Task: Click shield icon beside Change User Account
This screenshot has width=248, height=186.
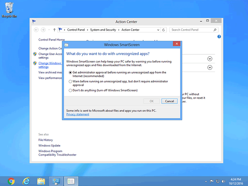Action: 35,54
